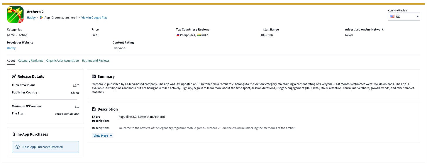
Task: Click File Size value Varies with device
Action: pos(67,114)
